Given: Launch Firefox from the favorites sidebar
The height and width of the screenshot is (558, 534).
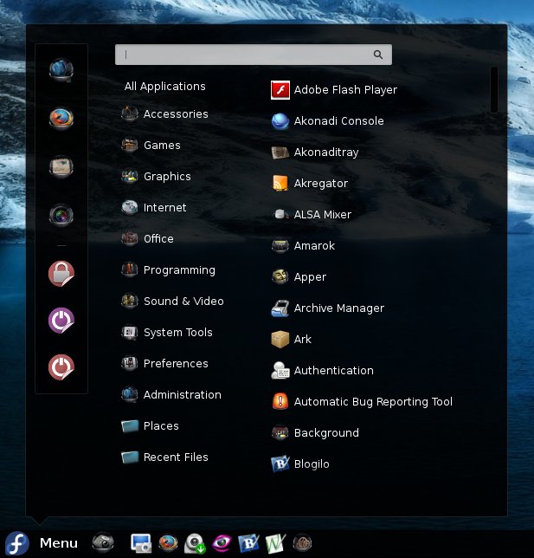Looking at the screenshot, I should [61, 118].
